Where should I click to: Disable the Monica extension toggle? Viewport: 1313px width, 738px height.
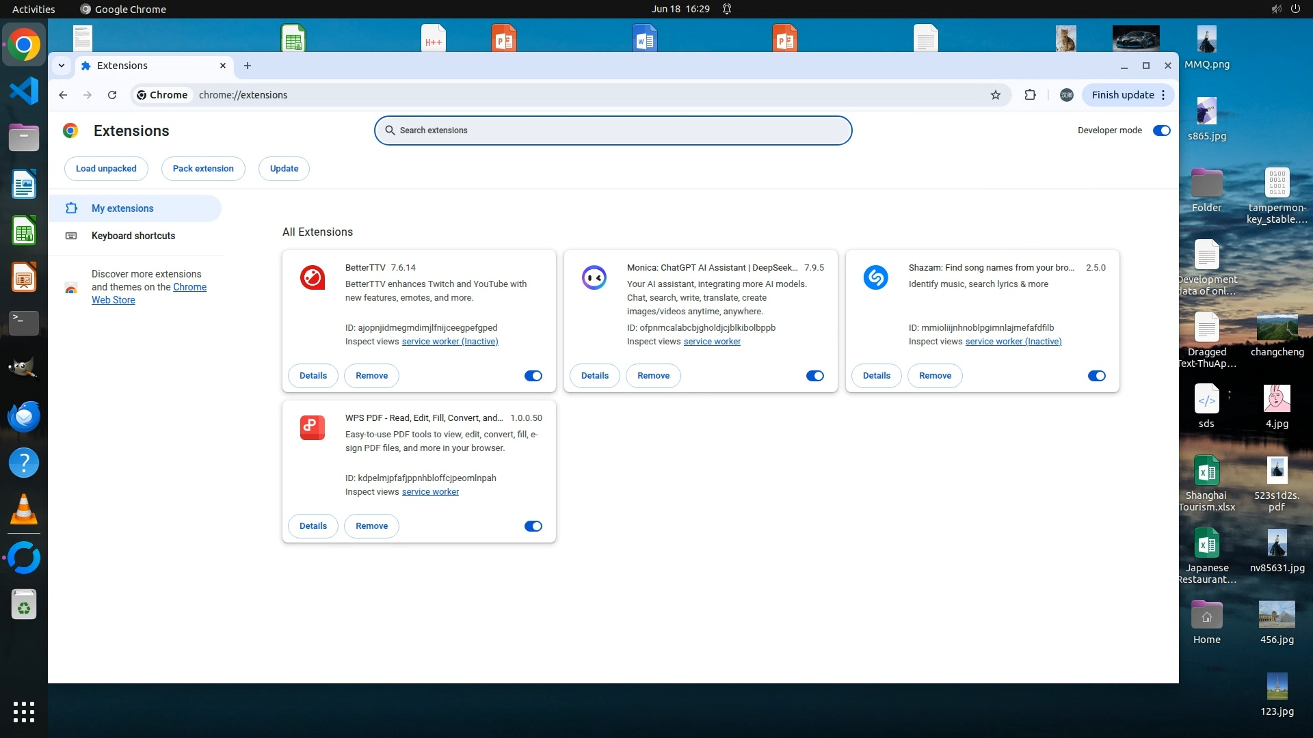point(814,376)
